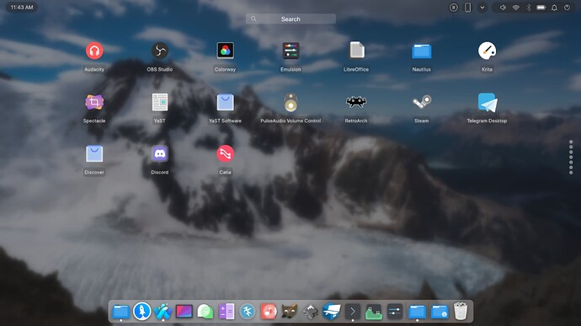The image size is (581, 326).
Task: Click the top page indicator dot
Action: point(571,142)
